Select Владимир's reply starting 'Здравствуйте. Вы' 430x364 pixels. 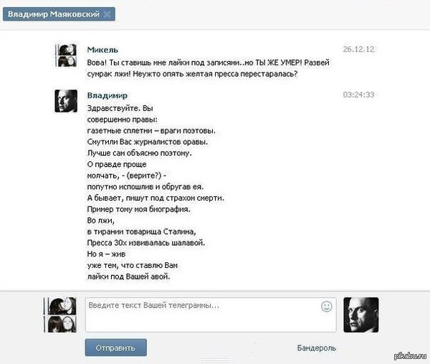[x=156, y=193]
